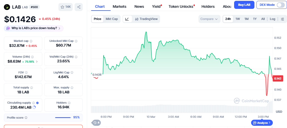Open the share icon button
The width and height of the screenshot is (287, 128).
tap(79, 7)
